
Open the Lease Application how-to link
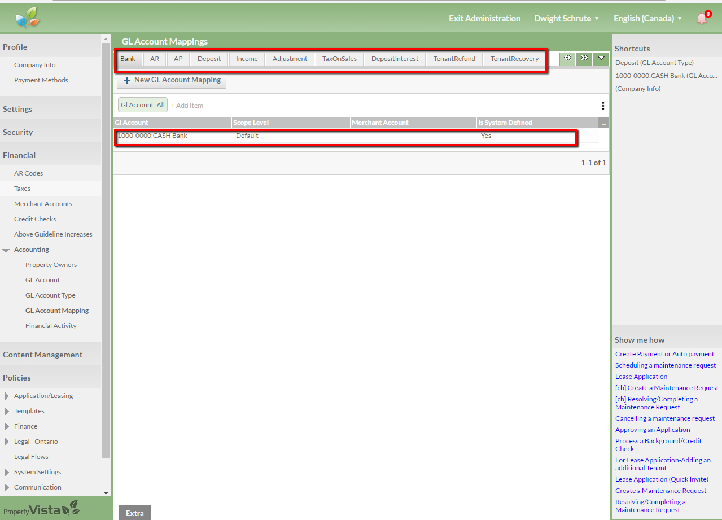pos(641,377)
